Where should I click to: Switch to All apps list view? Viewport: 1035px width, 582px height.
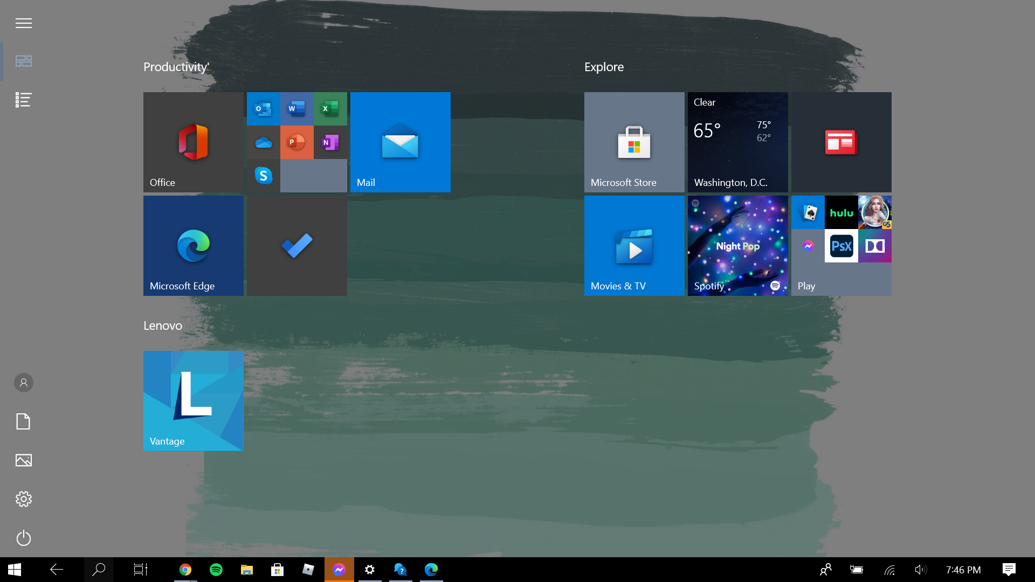click(23, 100)
